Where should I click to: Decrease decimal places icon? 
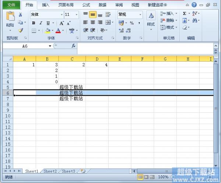point(128,31)
